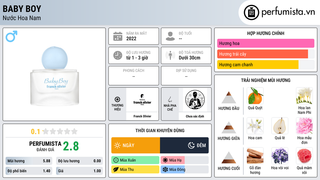Click the blue male gender symbol icon

[x=12, y=36]
